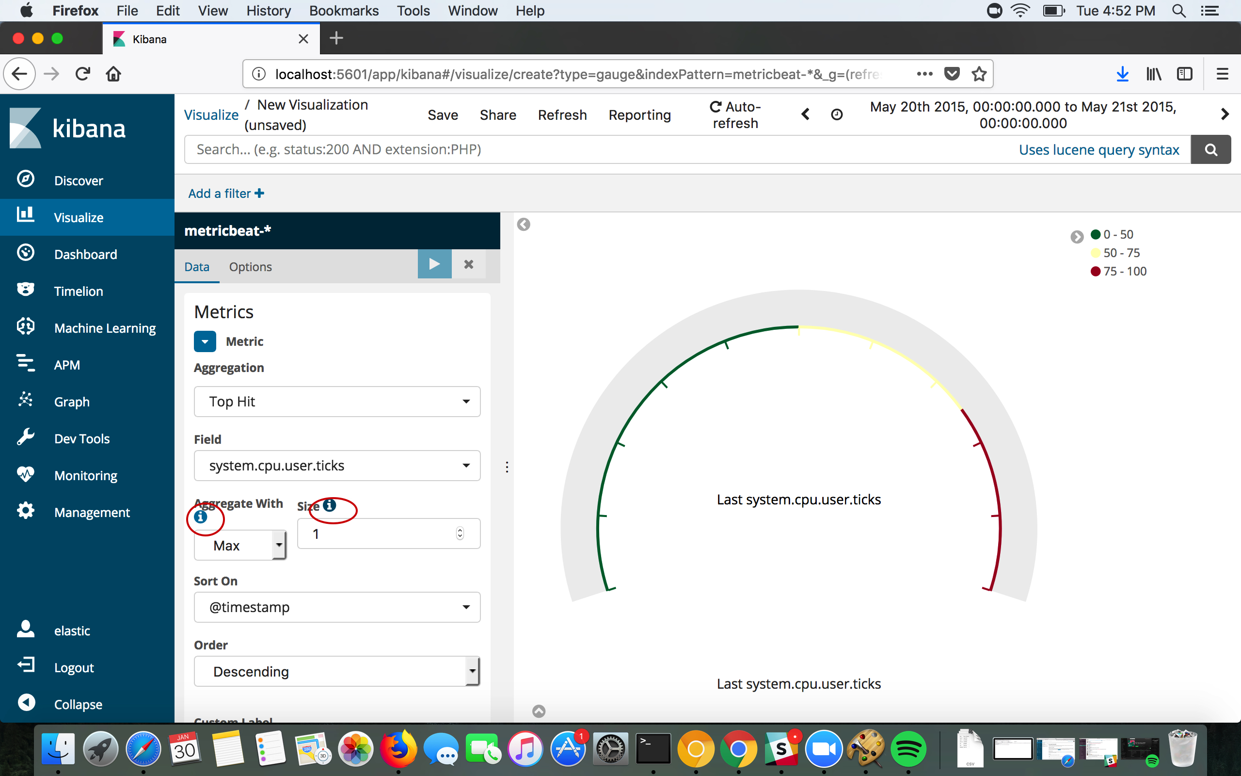Click Add a filter link
1241x776 pixels.
click(226, 194)
